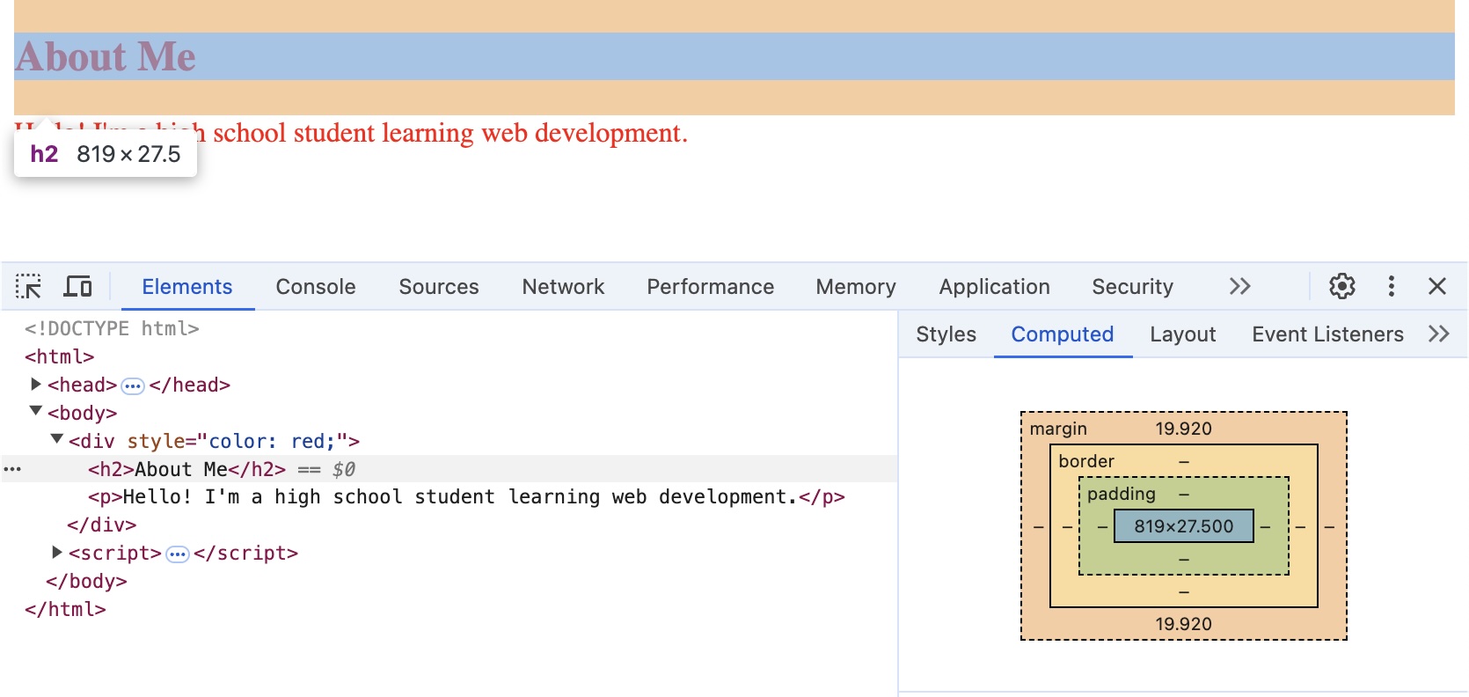Toggle the device toolbar icon
The height and width of the screenshot is (697, 1469).
pos(77,287)
